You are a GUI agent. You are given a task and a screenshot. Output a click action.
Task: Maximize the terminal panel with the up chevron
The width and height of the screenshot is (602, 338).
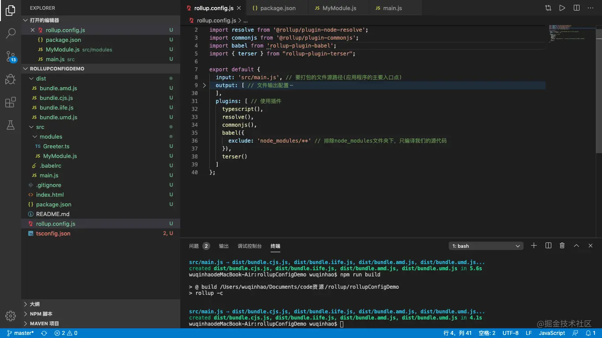coord(576,246)
